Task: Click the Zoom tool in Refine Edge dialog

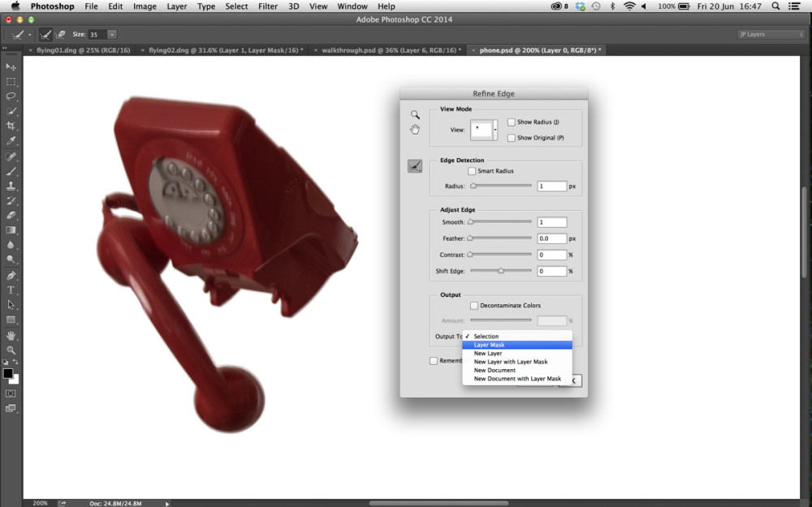Action: [x=415, y=114]
